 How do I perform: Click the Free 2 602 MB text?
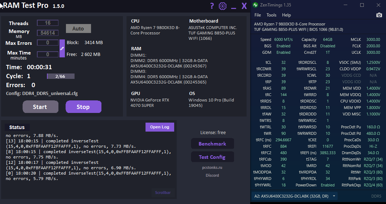(84, 54)
